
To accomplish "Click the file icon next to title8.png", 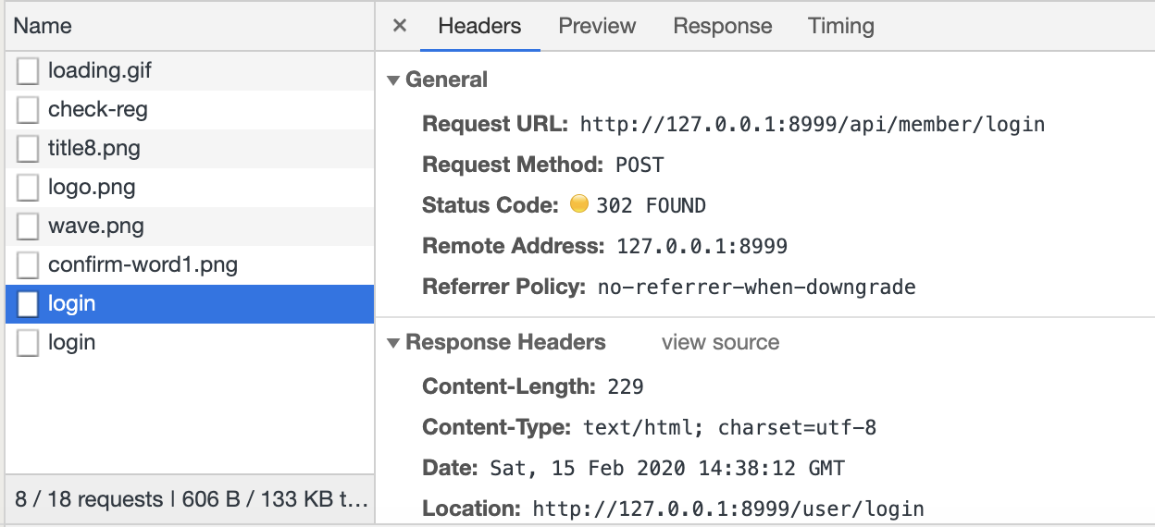I will [28, 149].
